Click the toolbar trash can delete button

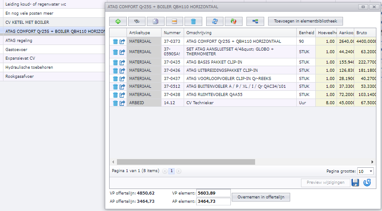(193, 21)
